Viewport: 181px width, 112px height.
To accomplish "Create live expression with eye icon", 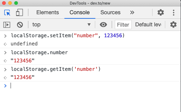I will click(103, 25).
